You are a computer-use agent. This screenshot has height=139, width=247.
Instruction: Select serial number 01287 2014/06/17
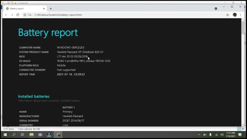click(73, 120)
